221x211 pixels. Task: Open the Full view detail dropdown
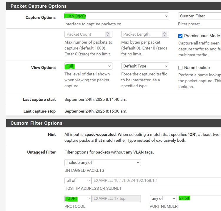pyautogui.click(x=88, y=66)
